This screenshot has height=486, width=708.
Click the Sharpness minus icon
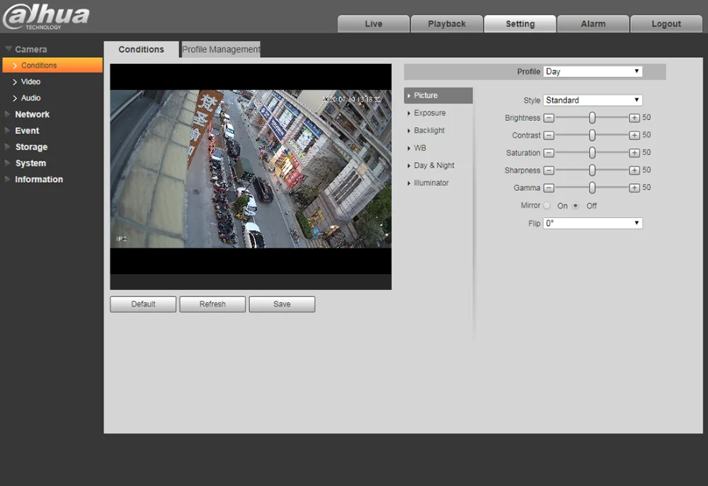pyautogui.click(x=549, y=170)
